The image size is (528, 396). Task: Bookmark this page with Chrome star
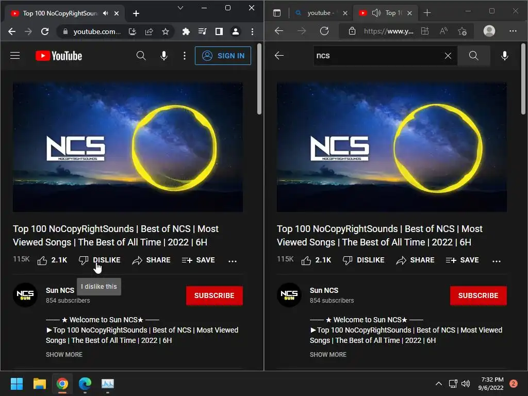tap(166, 31)
